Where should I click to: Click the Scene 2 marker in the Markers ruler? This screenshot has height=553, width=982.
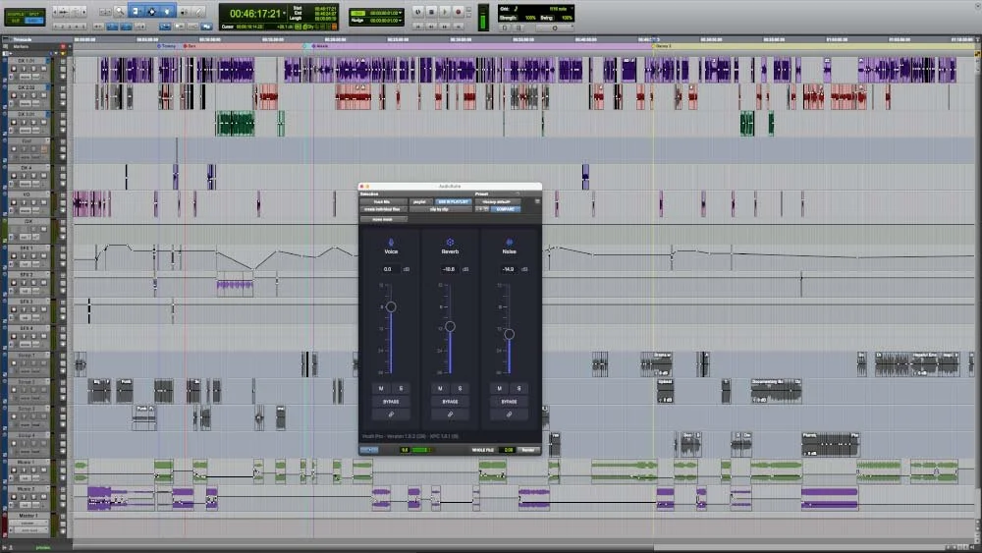click(662, 46)
